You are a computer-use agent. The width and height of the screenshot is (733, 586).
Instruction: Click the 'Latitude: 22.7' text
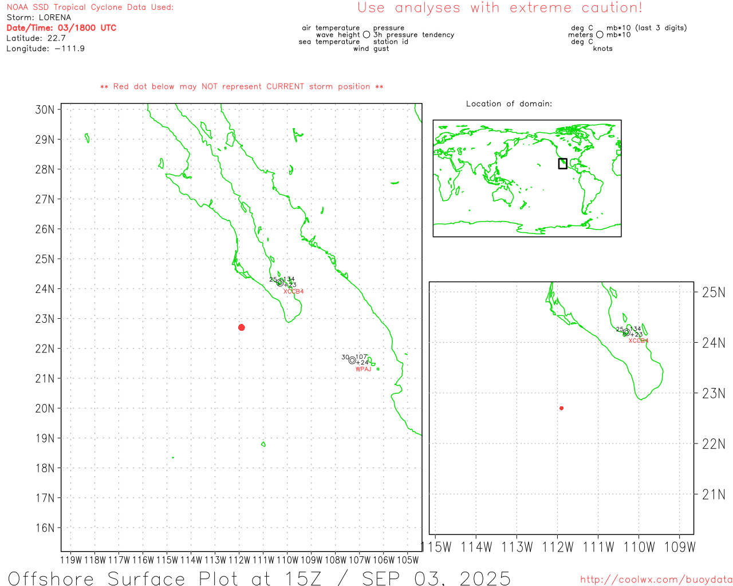(x=36, y=38)
